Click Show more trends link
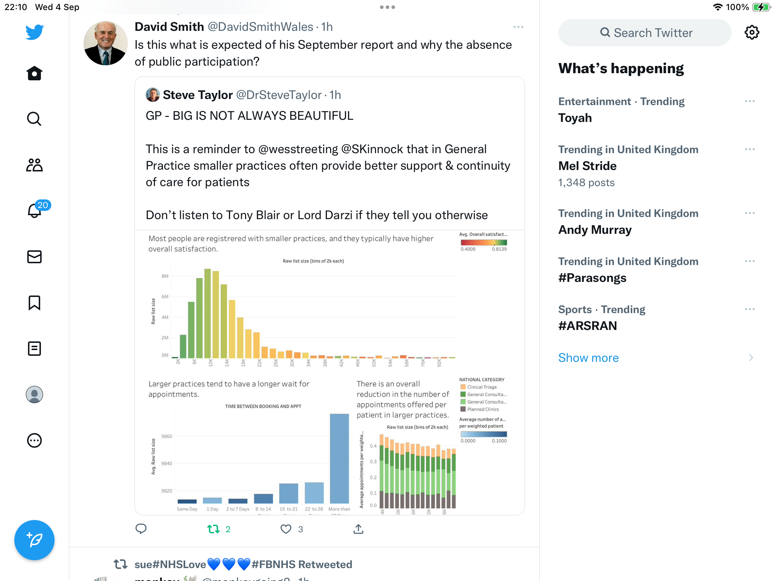 [588, 358]
